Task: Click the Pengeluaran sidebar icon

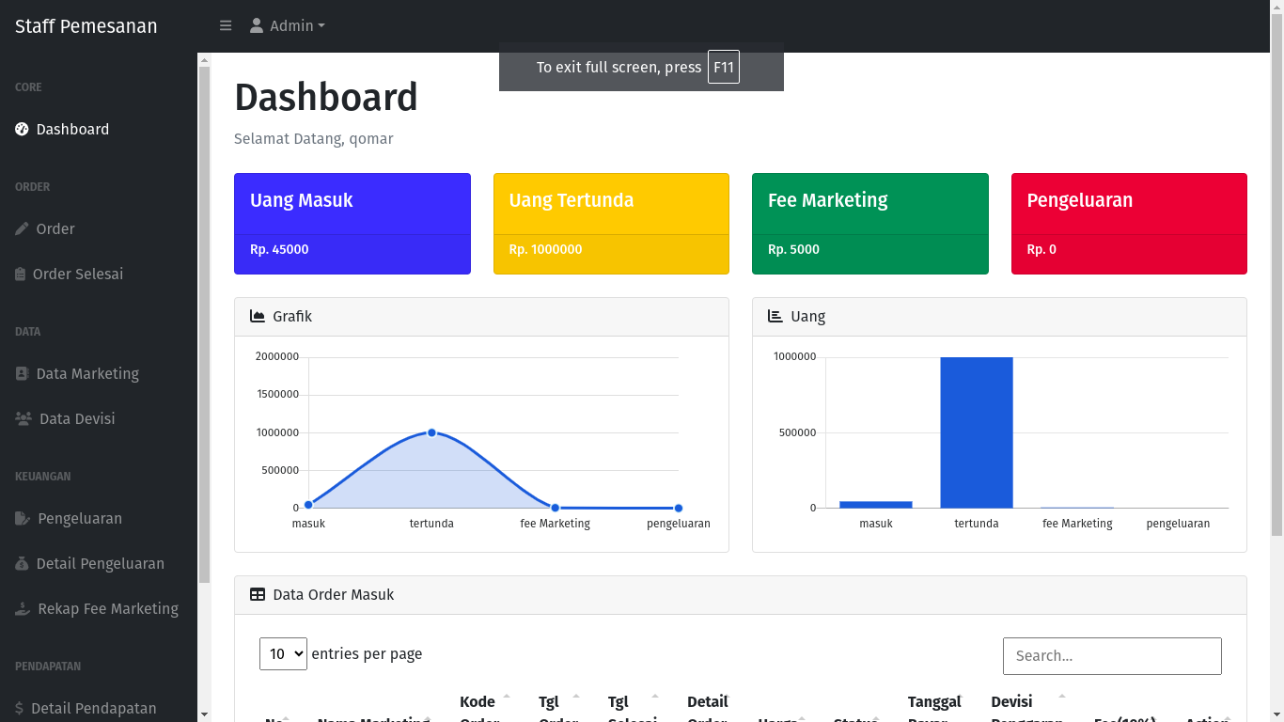Action: point(23,519)
